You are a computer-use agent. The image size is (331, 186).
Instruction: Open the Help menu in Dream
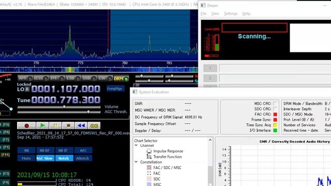tap(246, 13)
